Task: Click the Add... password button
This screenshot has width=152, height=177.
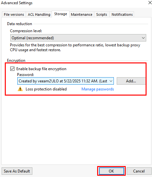Action: pos(131,81)
